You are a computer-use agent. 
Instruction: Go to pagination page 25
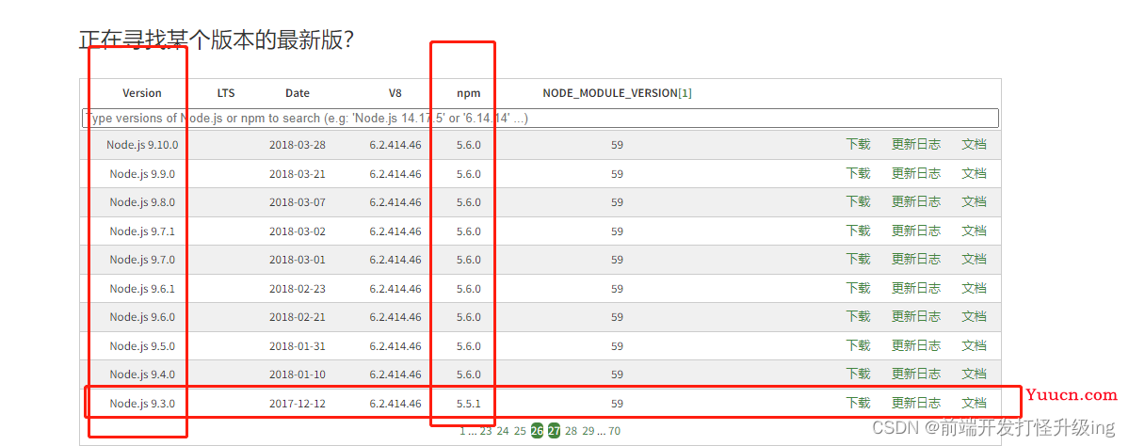point(520,431)
